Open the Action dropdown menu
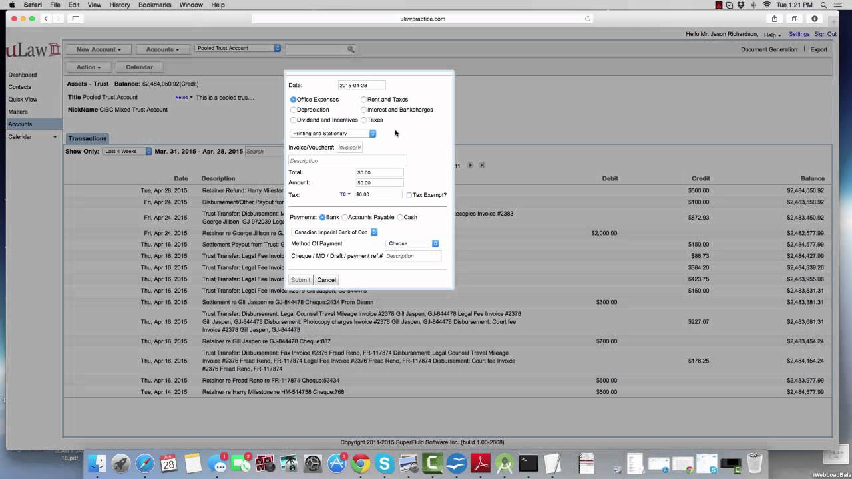This screenshot has height=479, width=852. (89, 67)
